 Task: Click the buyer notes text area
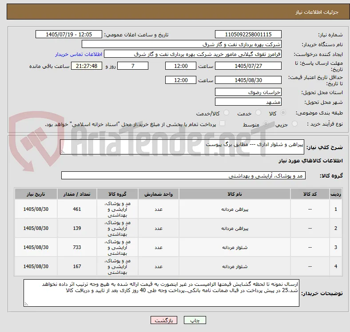point(161,293)
